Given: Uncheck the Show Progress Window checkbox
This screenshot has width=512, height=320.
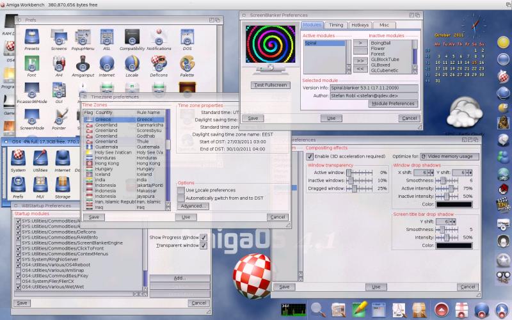Looking at the screenshot, I should pos(204,237).
